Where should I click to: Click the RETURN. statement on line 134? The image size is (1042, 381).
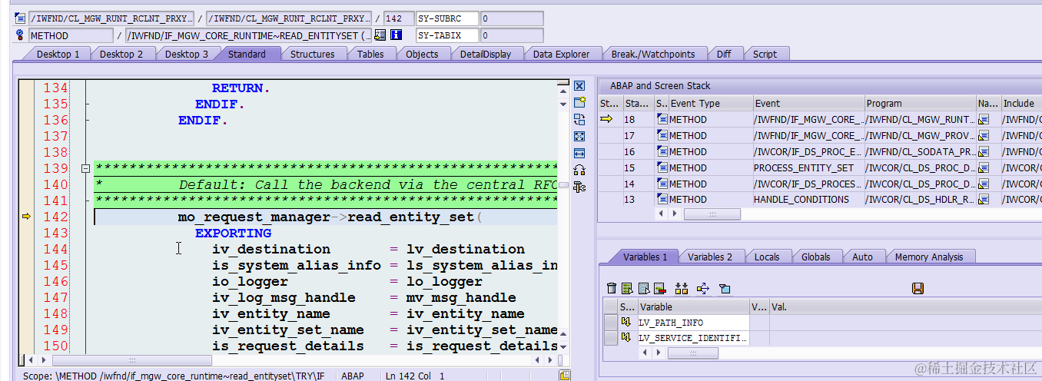click(x=241, y=88)
